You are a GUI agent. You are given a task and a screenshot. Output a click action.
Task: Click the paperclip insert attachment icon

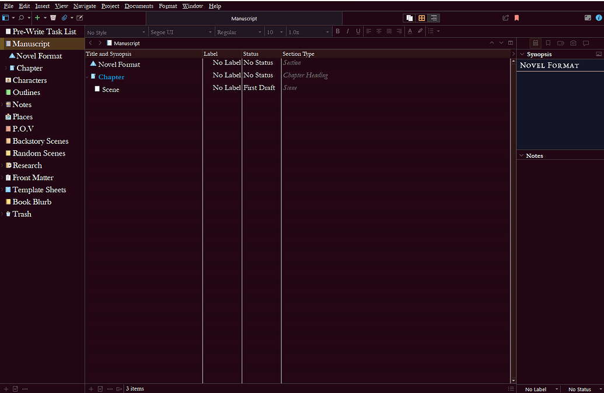[64, 18]
